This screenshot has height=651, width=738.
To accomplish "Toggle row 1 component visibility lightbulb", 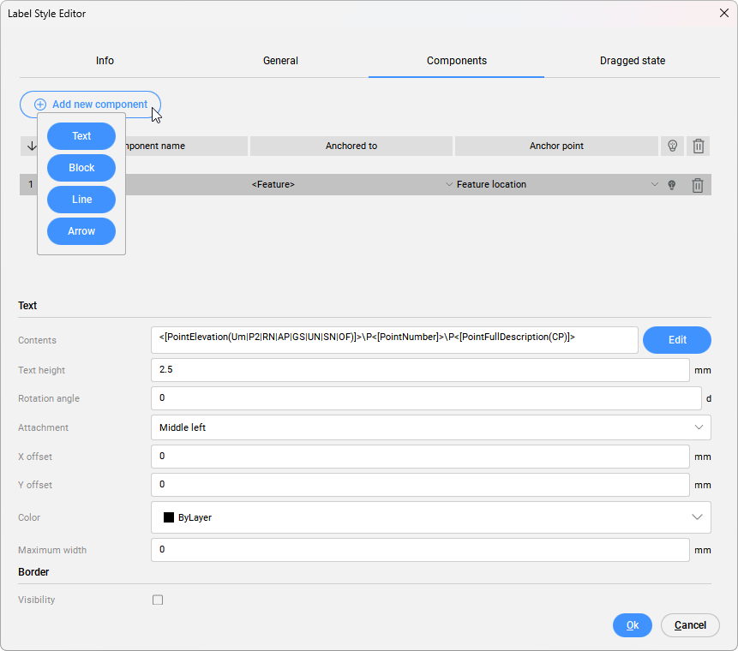I will pos(672,185).
